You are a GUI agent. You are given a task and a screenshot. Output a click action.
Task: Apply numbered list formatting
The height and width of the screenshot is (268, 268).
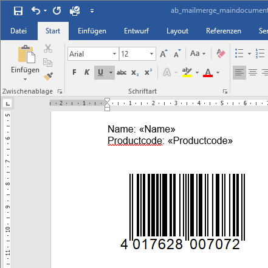tap(260, 53)
